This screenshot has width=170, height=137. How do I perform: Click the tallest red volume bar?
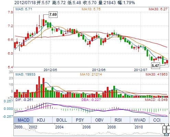39,87
